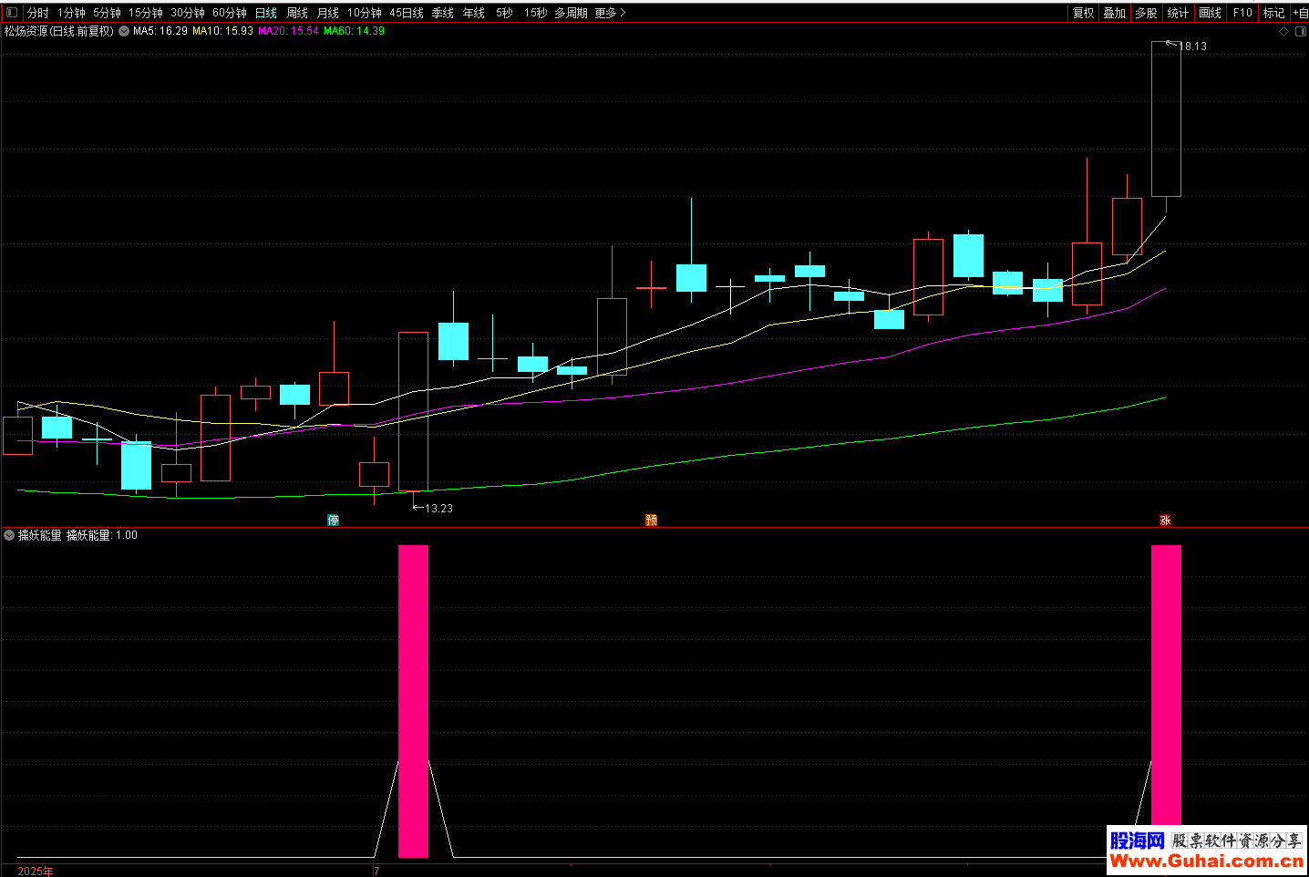Viewport: 1309px width, 877px height.
Task: Click the 标记 mark button
Action: click(1273, 13)
